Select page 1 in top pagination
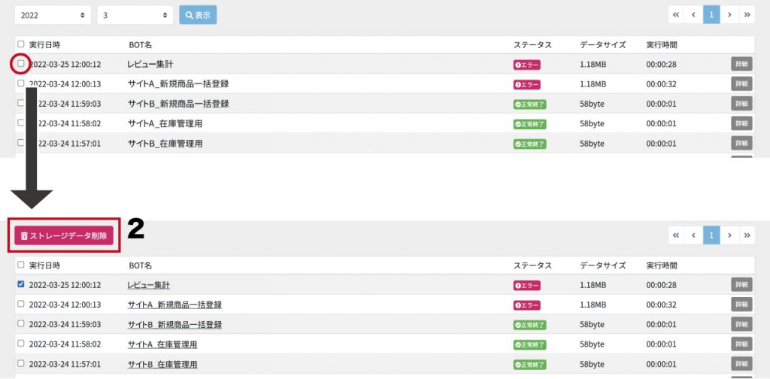The image size is (770, 379). click(711, 15)
